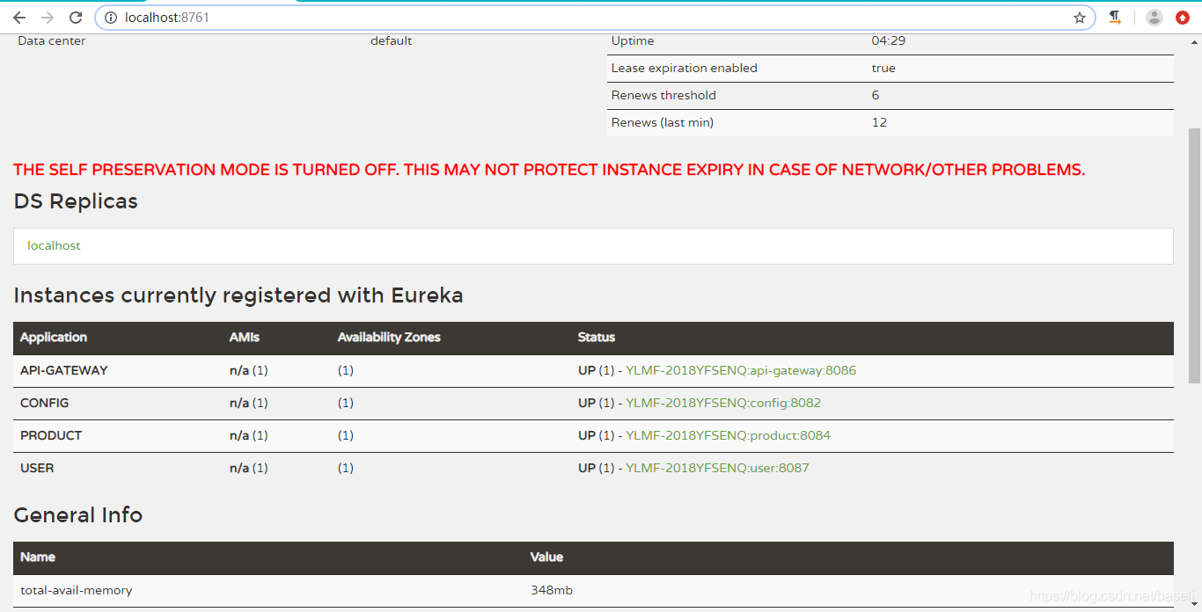Select the PRODUCT application cell
1202x612 pixels.
point(51,435)
